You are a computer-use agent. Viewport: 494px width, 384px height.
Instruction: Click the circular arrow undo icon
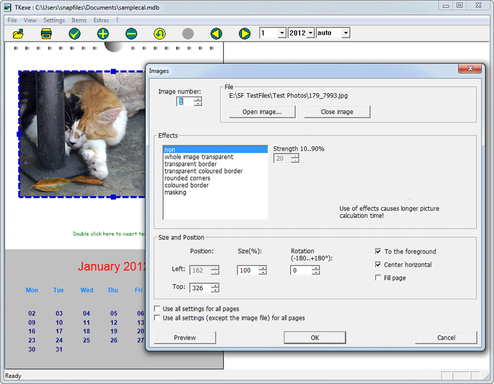point(160,34)
